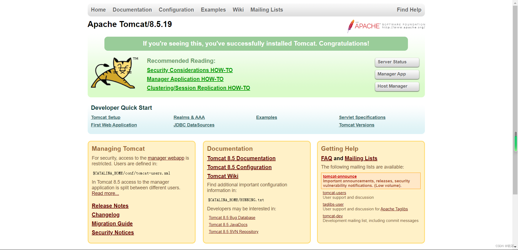Open the Manager App button

(397, 74)
